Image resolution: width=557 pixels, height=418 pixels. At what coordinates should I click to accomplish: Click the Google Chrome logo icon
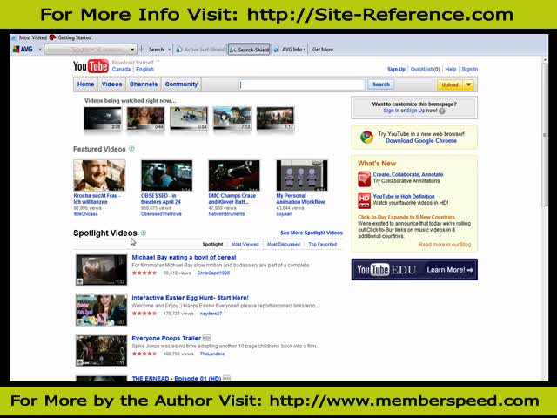tap(367, 138)
